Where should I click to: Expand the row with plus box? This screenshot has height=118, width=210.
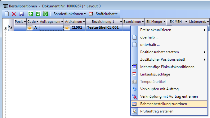[x=5, y=28]
